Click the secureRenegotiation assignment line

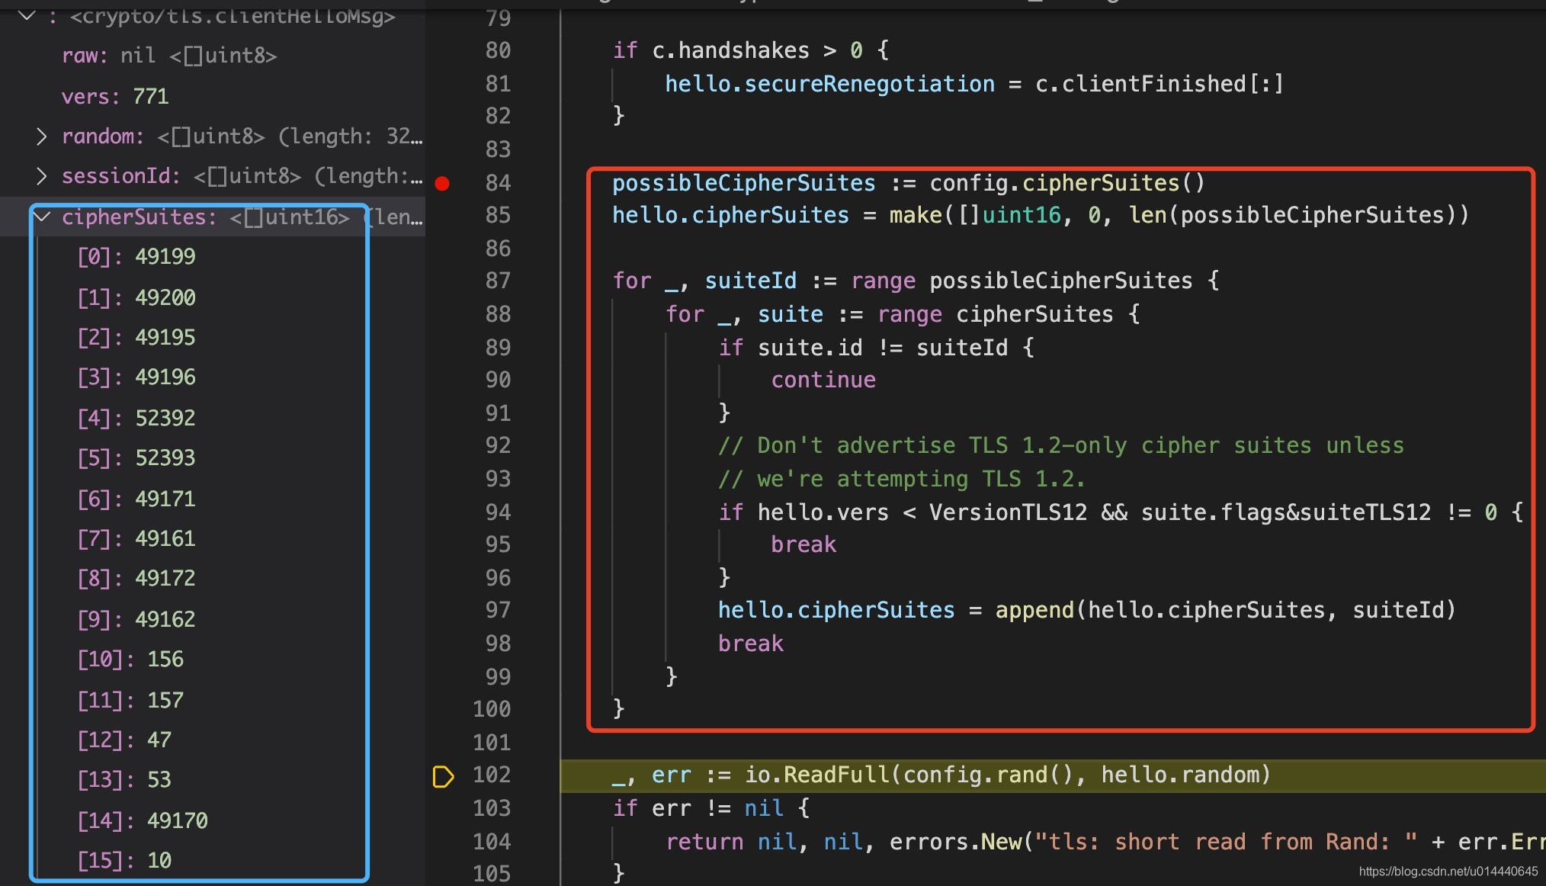pos(829,84)
